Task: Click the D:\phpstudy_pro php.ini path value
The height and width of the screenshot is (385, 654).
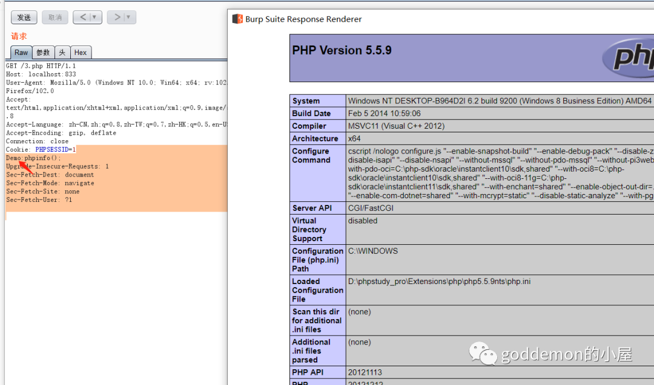Action: pyautogui.click(x=439, y=282)
